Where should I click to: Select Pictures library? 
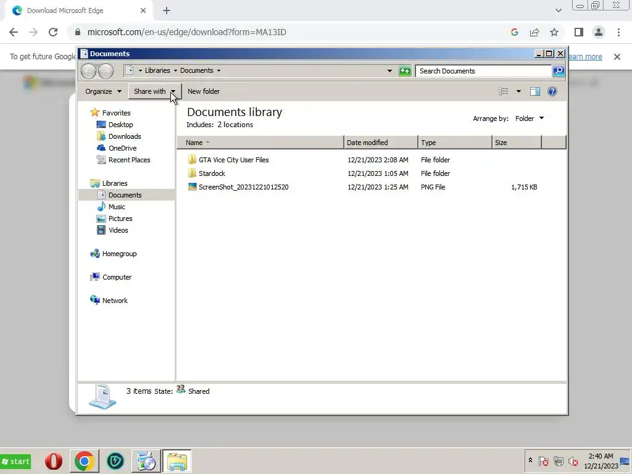click(120, 218)
